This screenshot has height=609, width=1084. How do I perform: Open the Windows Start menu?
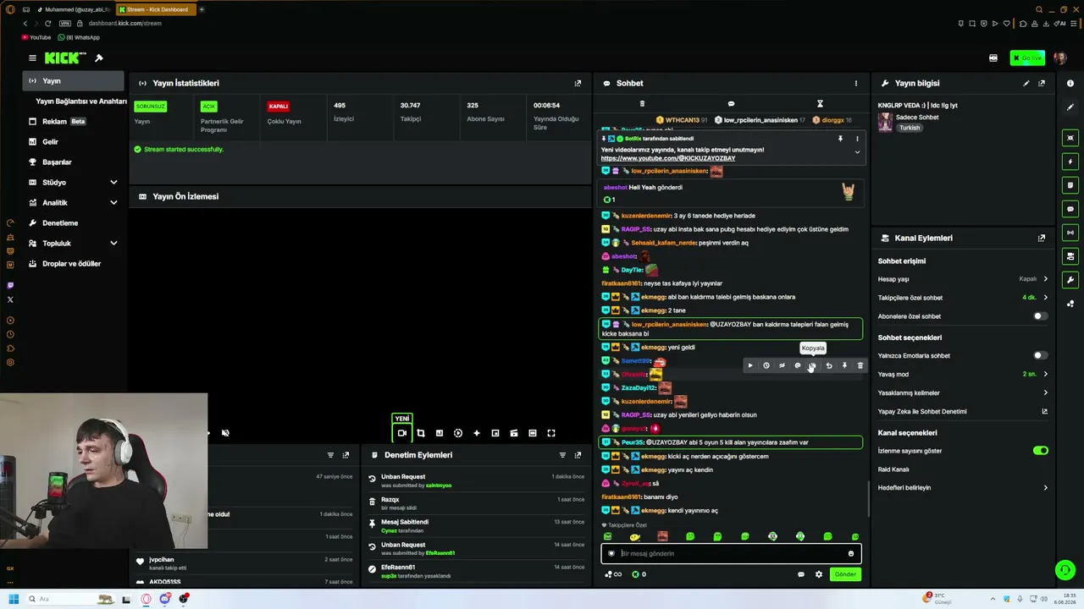point(12,599)
